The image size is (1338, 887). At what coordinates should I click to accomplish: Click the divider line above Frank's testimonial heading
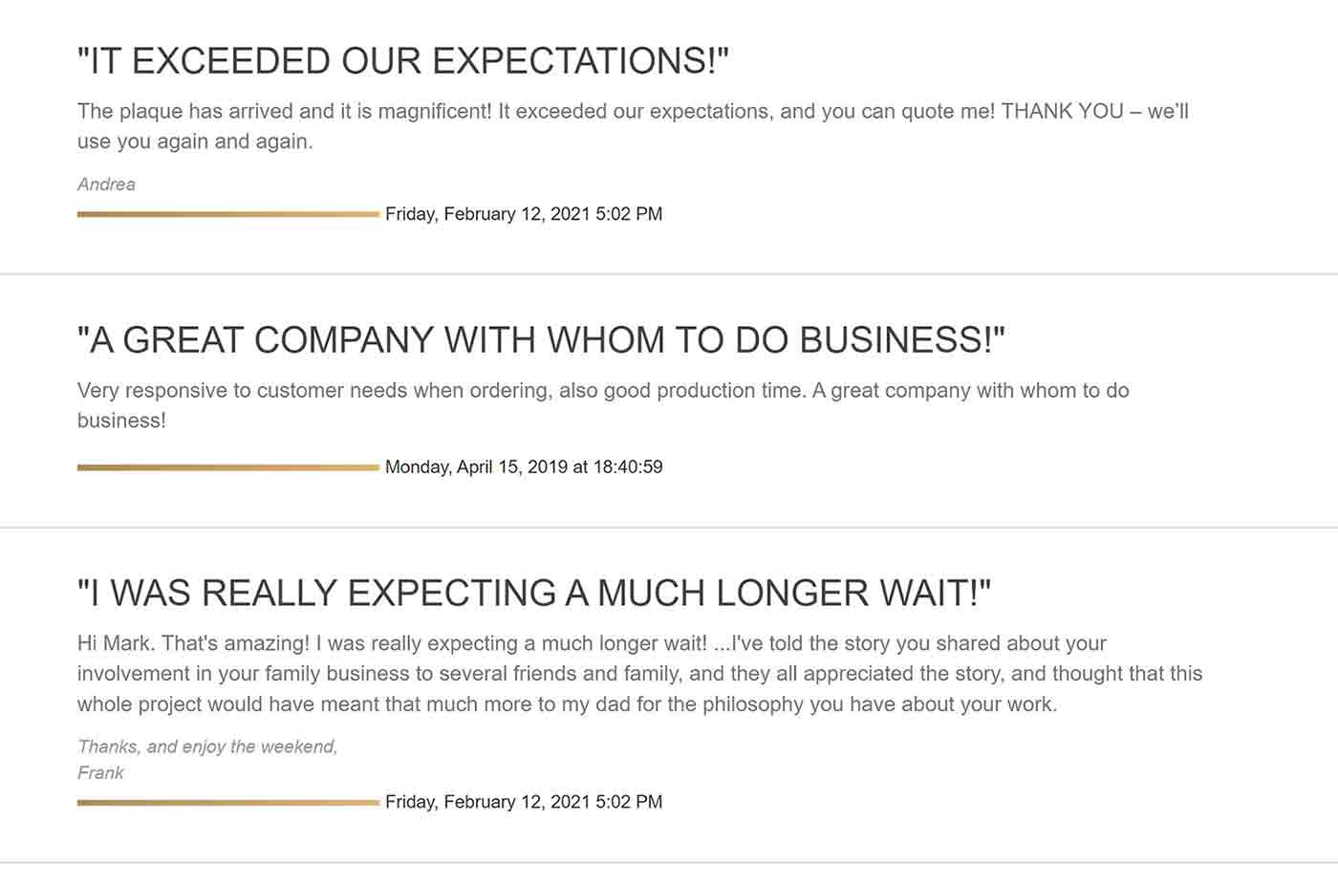click(x=669, y=528)
